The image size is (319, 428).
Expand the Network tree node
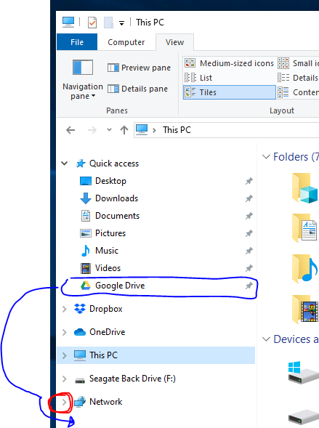click(x=65, y=402)
